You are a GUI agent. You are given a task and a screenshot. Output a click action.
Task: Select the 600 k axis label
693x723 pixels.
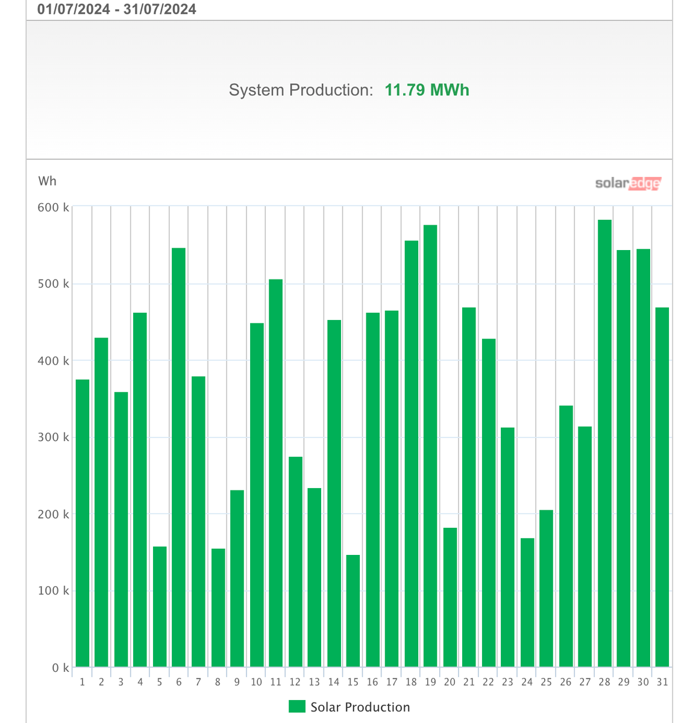click(x=52, y=208)
